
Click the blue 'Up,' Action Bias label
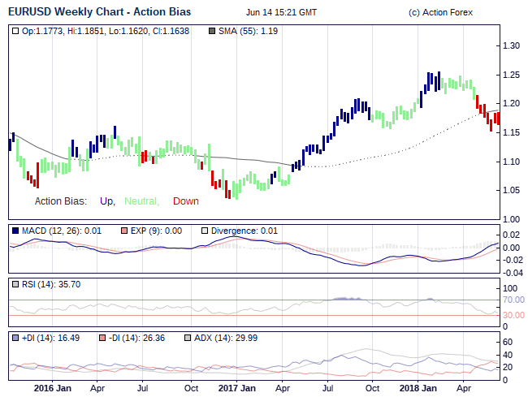pyautogui.click(x=107, y=201)
